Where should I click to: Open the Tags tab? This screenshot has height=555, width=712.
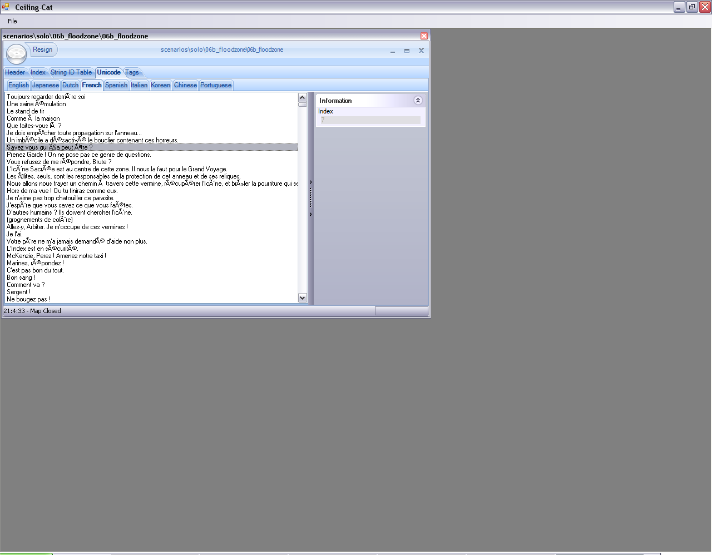(x=132, y=72)
